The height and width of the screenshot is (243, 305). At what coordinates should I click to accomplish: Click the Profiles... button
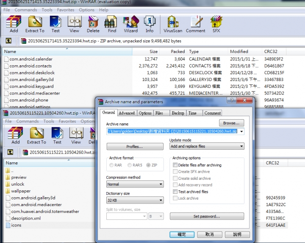tap(135, 146)
